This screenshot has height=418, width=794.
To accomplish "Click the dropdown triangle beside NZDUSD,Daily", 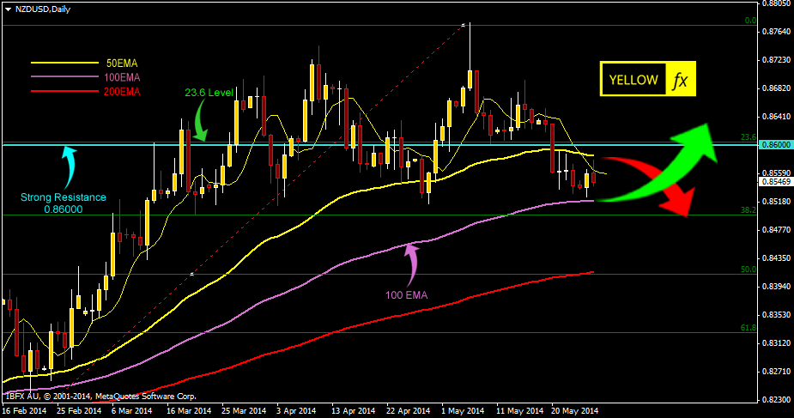I will pyautogui.click(x=8, y=8).
